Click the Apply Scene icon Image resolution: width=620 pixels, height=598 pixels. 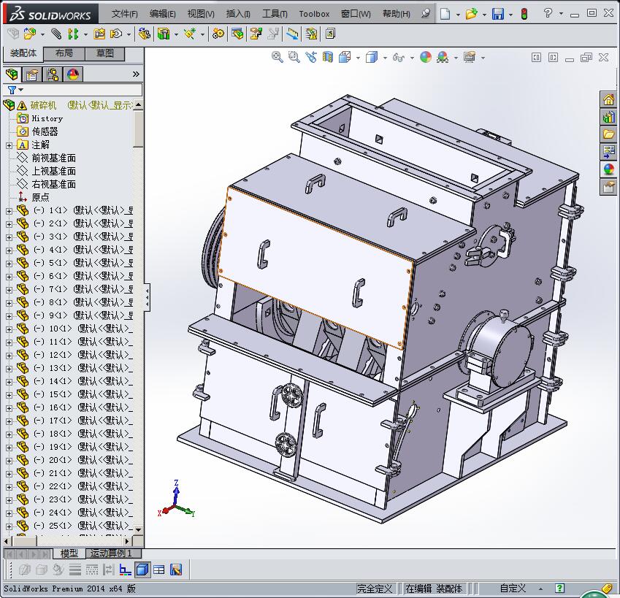pyautogui.click(x=443, y=57)
